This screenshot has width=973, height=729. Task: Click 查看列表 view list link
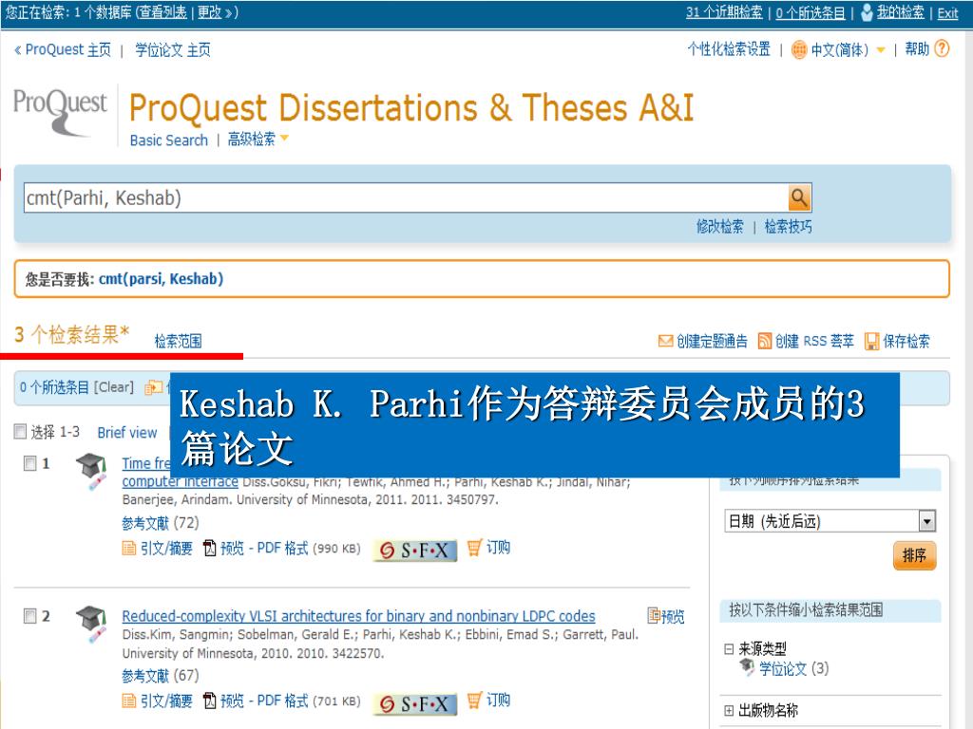click(x=162, y=12)
